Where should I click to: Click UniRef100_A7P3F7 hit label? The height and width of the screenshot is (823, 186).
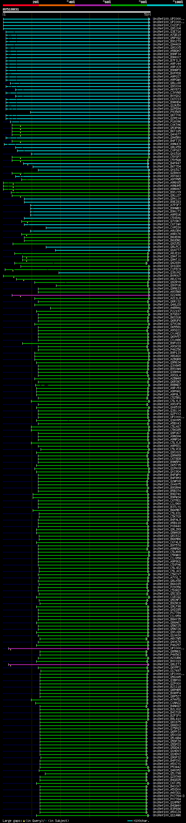click(x=167, y=205)
